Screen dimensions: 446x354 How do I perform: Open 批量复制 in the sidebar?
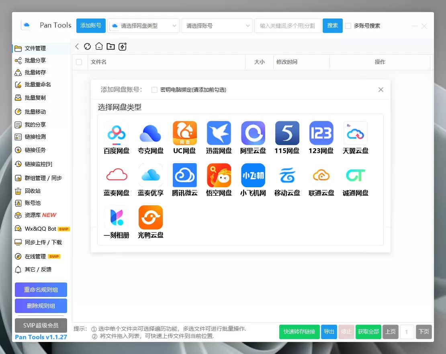(41, 98)
